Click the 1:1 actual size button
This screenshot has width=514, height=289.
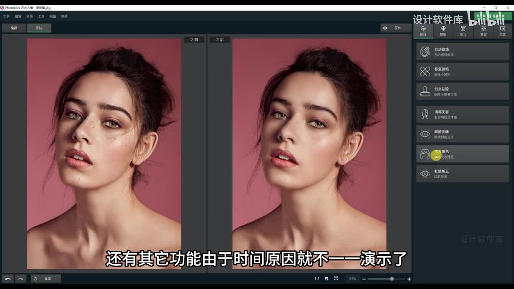tap(317, 279)
